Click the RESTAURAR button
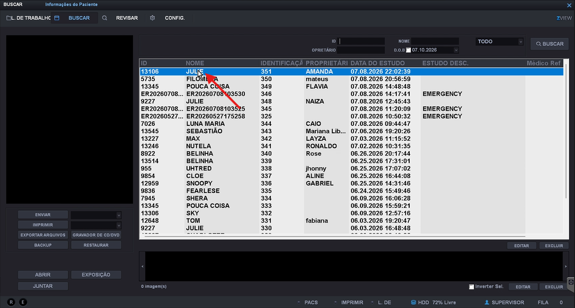This screenshot has height=308, width=575. (x=96, y=245)
